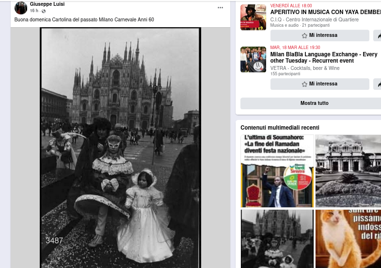Viewport: 381px width, 268px height.
Task: Click the Contenuti multimediali recenti heading
Action: click(x=280, y=128)
